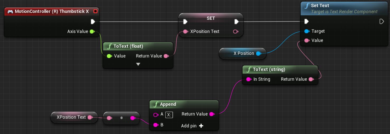The width and height of the screenshot is (390, 134).
Task: Click Add pin plus on Append node
Action: [x=201, y=126]
